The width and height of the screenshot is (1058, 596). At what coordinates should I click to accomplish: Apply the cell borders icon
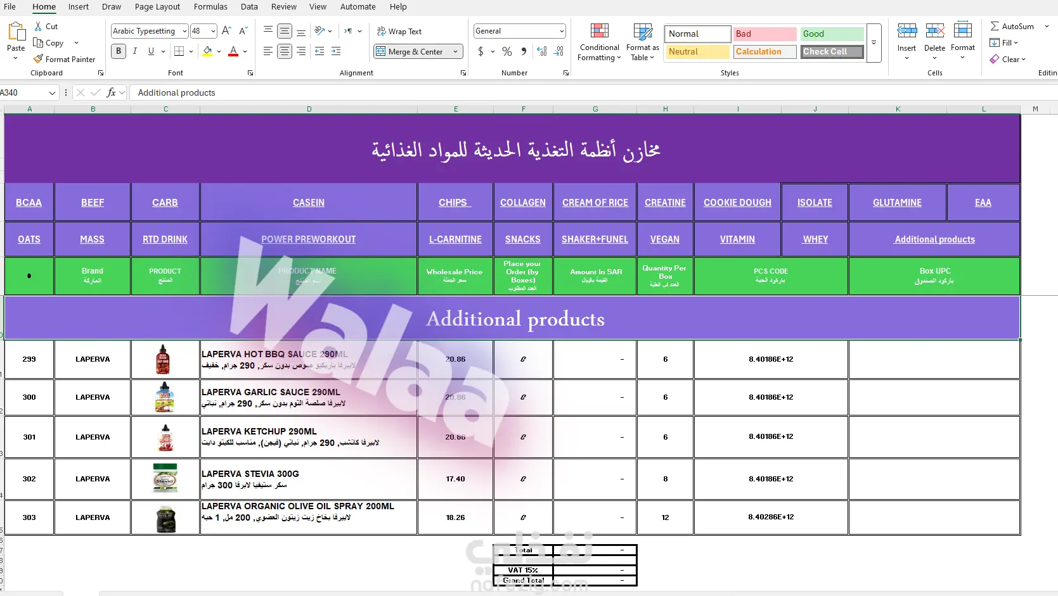(x=179, y=51)
